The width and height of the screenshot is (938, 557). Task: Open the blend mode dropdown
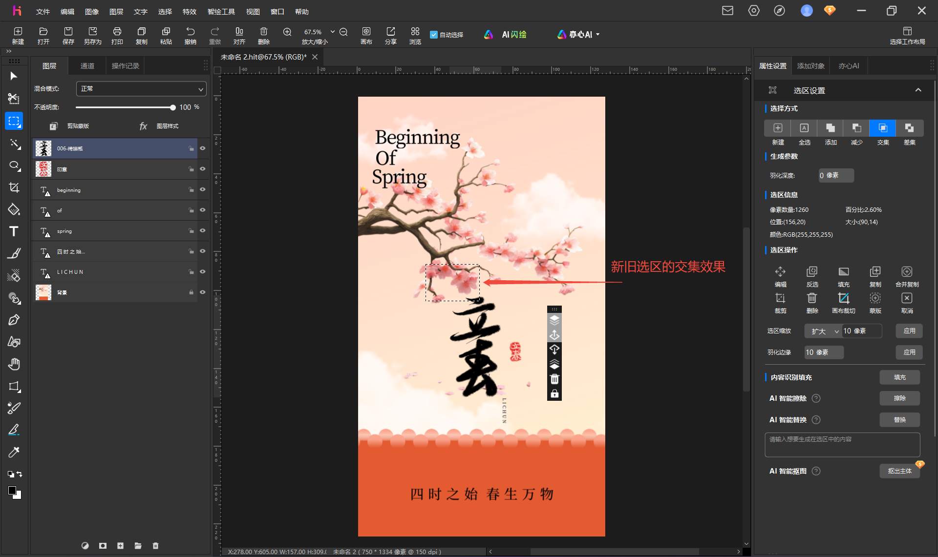141,89
